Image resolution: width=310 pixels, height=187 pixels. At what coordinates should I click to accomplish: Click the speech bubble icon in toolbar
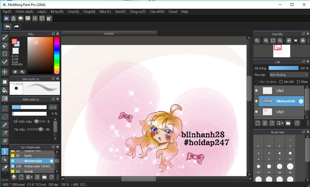tap(21, 18)
